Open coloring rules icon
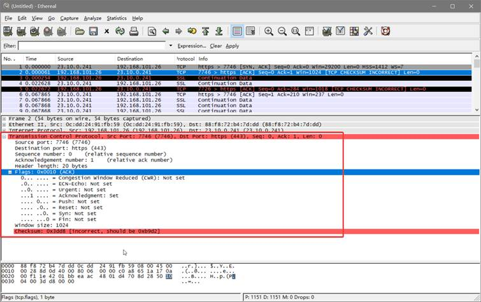 (354, 31)
